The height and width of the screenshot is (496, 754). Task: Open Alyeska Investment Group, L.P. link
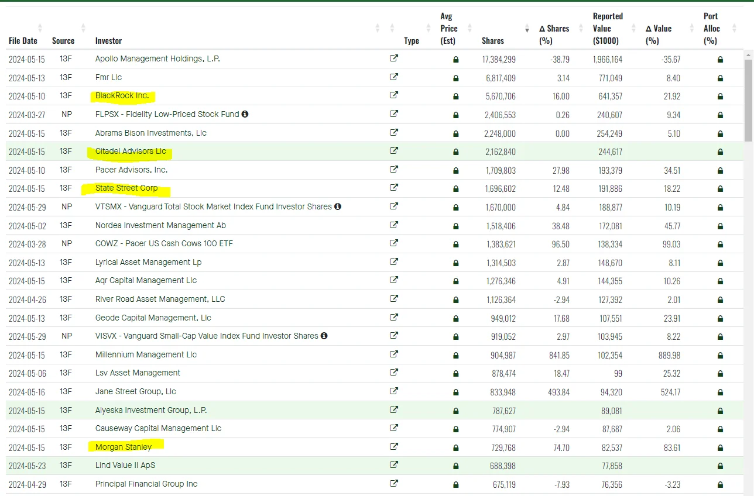pos(151,410)
